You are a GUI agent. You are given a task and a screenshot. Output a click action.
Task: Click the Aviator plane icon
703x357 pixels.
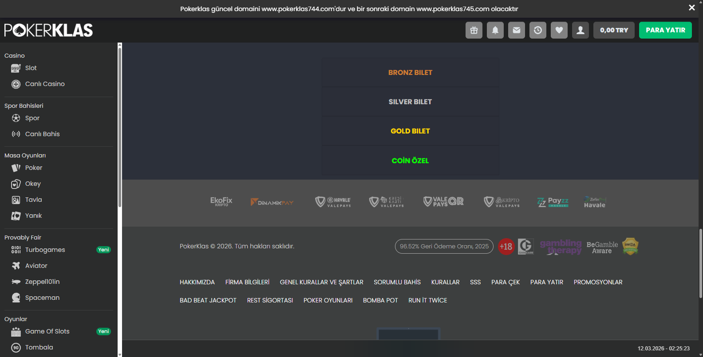[x=16, y=266]
